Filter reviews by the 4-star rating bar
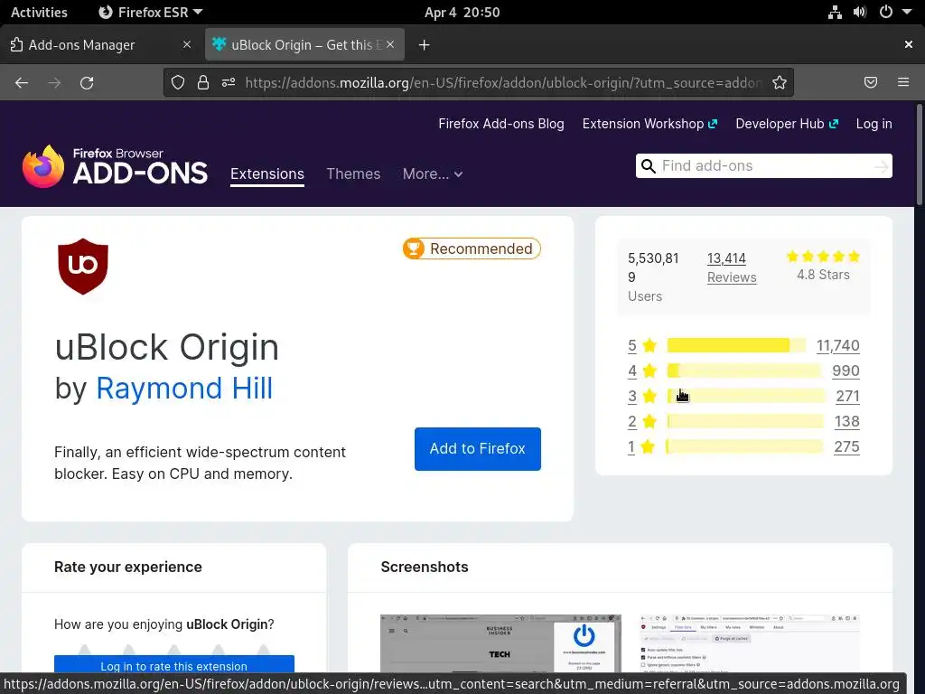 (x=743, y=370)
